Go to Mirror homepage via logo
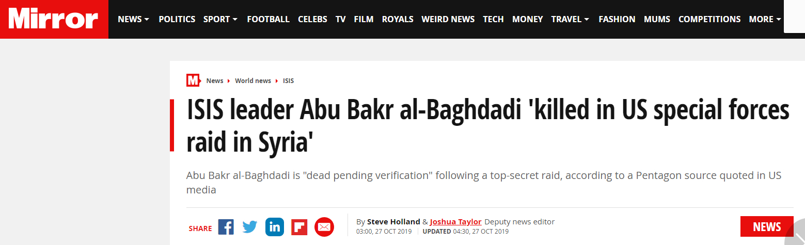805x245 pixels. coord(54,19)
